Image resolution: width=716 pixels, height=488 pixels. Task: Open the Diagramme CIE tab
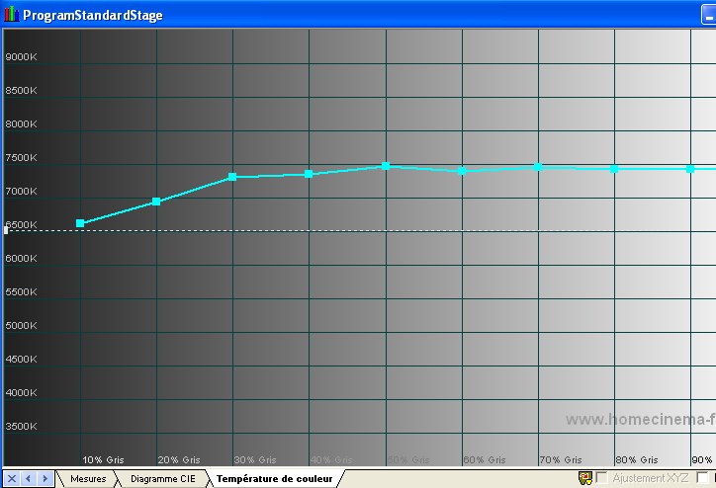click(163, 479)
